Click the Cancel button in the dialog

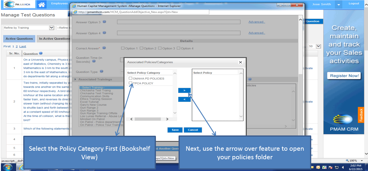pyautogui.click(x=193, y=130)
